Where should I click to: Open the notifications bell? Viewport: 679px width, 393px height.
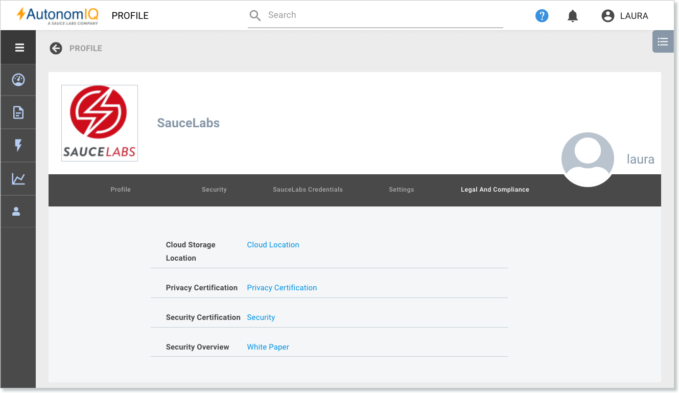coord(573,16)
